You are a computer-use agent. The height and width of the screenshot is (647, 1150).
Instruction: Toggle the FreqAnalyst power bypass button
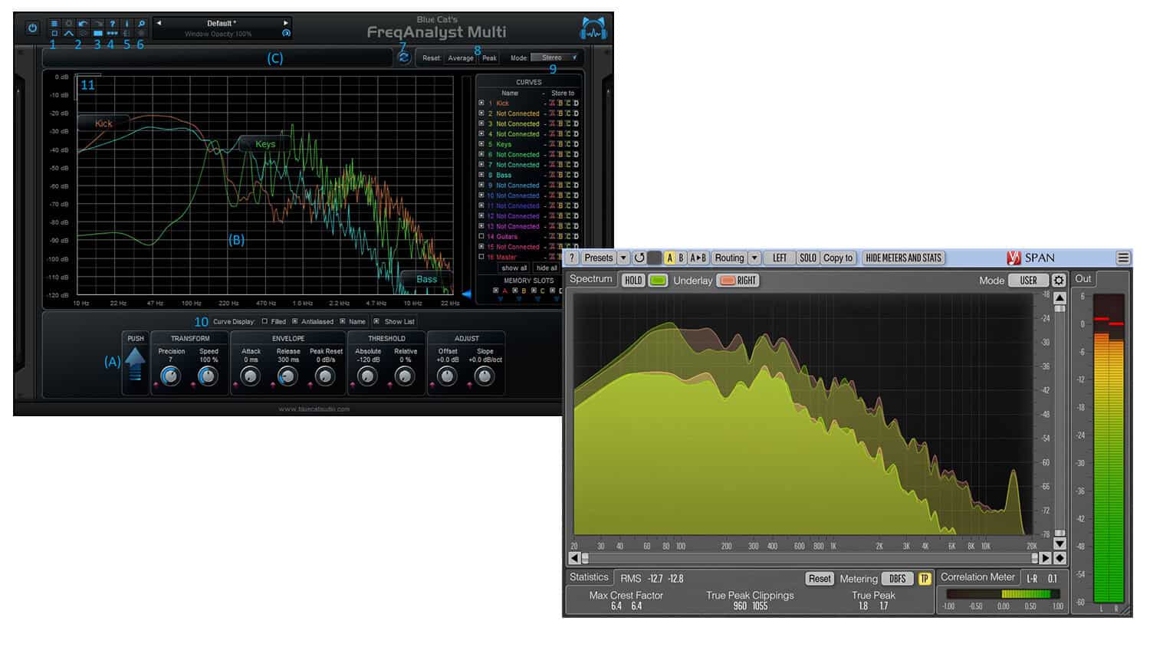[32, 28]
